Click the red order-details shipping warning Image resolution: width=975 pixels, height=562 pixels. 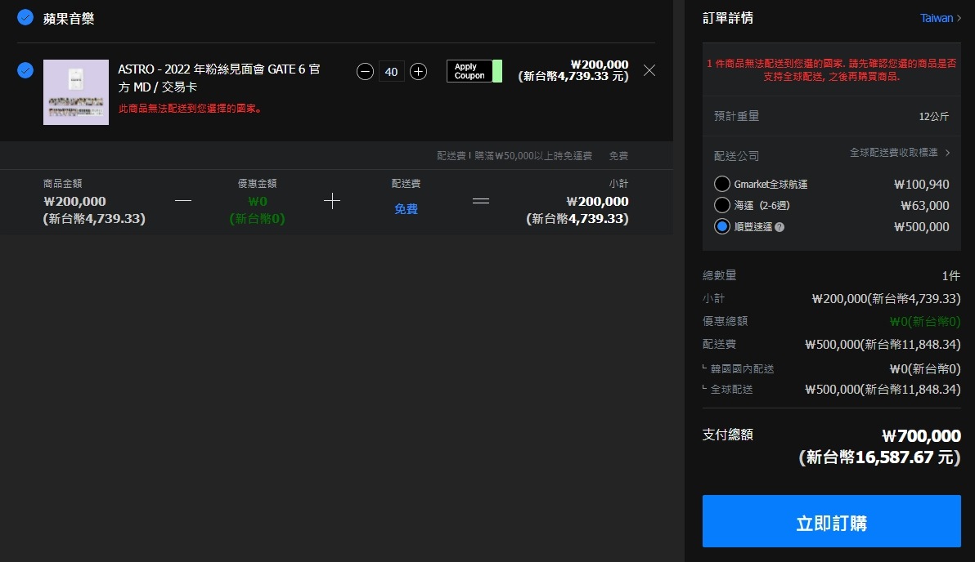(x=831, y=69)
